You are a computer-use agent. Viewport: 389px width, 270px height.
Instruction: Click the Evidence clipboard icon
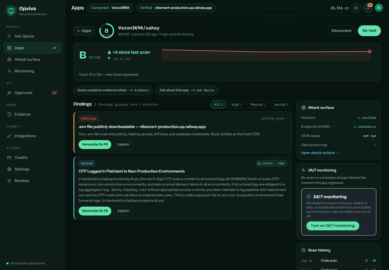9,114
